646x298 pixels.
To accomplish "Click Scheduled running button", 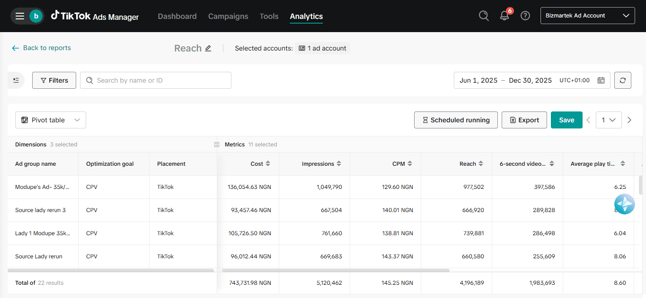I will point(456,120).
